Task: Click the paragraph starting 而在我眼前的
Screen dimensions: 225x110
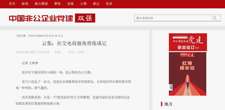Action: 73,100
